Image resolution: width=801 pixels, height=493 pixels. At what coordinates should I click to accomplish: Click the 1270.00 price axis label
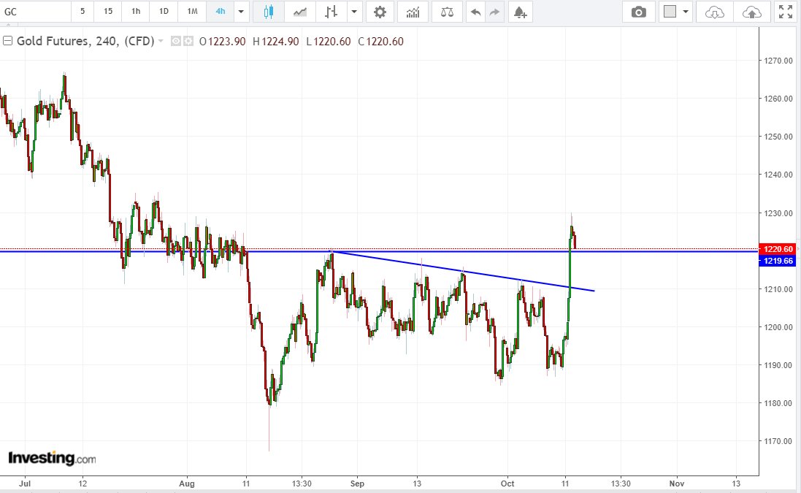(778, 61)
